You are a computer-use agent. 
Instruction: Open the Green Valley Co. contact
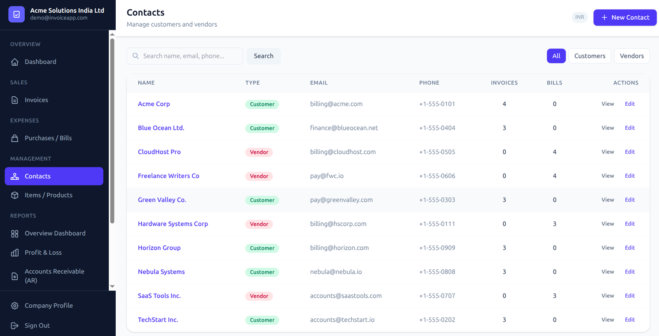point(162,200)
